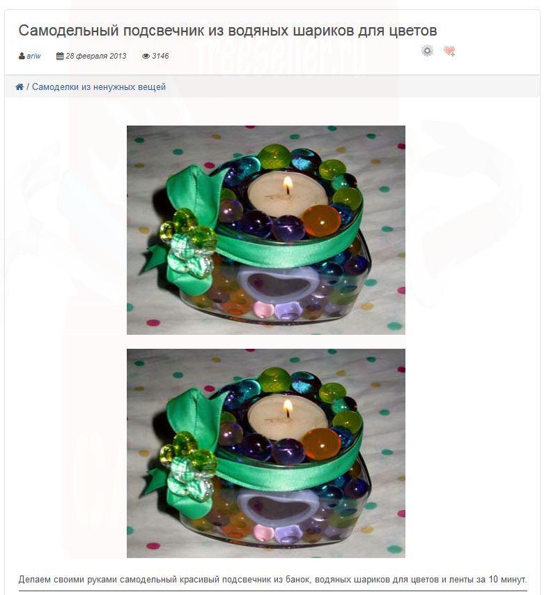
Task: Click the view count 3146
Action: click(160, 57)
